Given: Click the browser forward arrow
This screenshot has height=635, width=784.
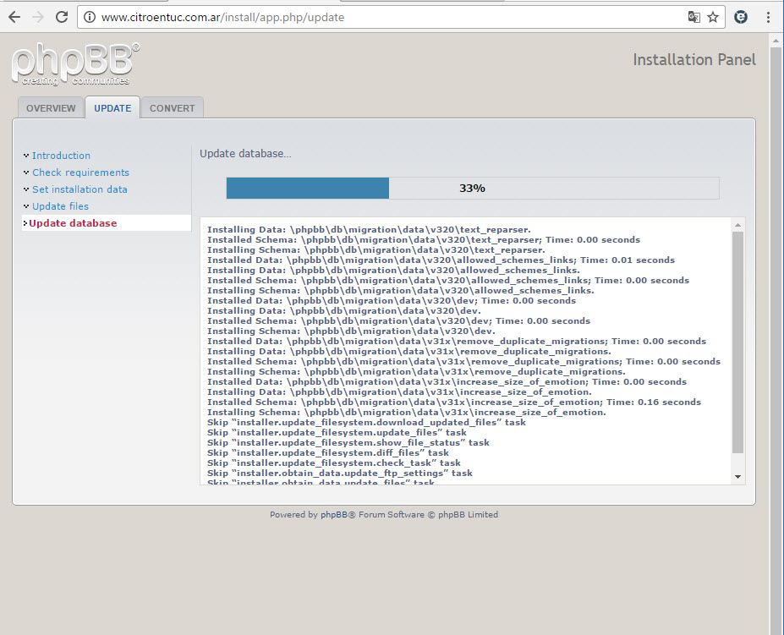Looking at the screenshot, I should [38, 17].
